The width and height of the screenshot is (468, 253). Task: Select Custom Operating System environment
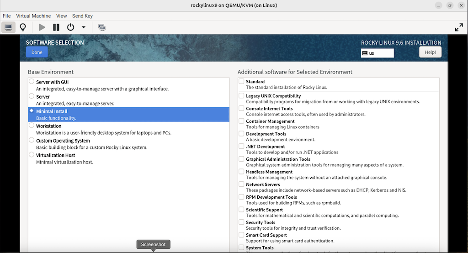pos(32,140)
